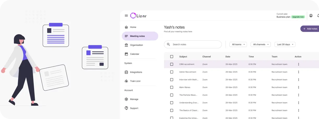Click the Meeting notes lines icon

(x=126, y=36)
